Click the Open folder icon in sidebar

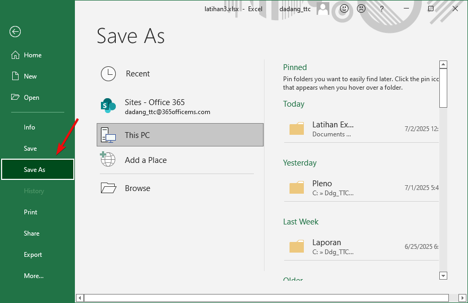(x=15, y=97)
